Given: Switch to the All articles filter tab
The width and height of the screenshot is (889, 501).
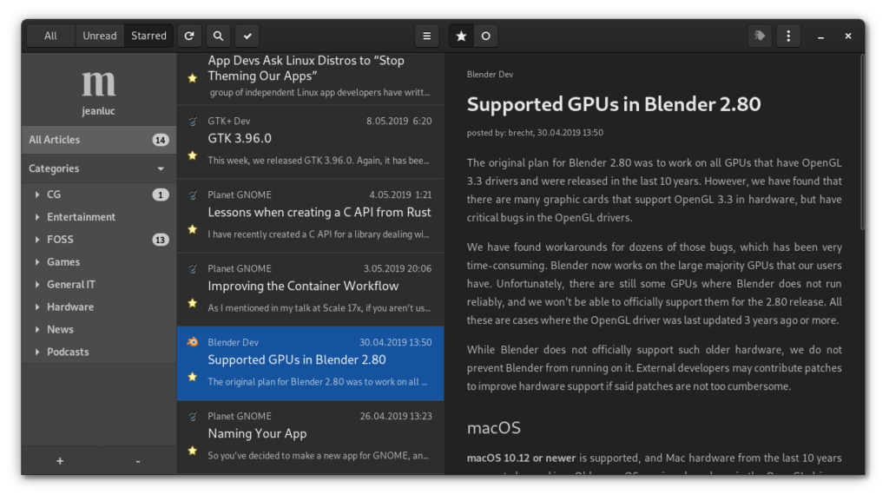Looking at the screenshot, I should click(50, 35).
